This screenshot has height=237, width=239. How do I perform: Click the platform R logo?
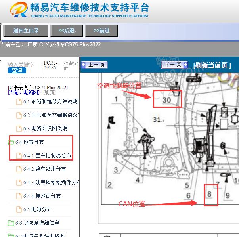click(19, 10)
